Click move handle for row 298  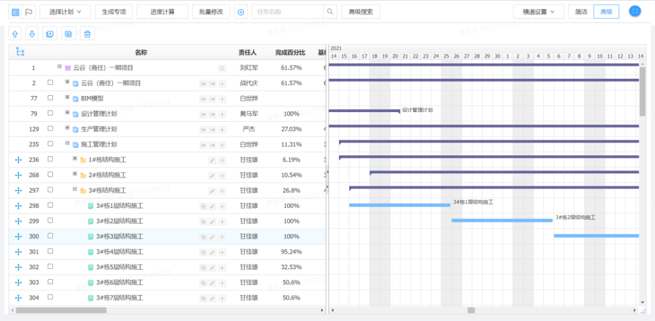click(18, 206)
